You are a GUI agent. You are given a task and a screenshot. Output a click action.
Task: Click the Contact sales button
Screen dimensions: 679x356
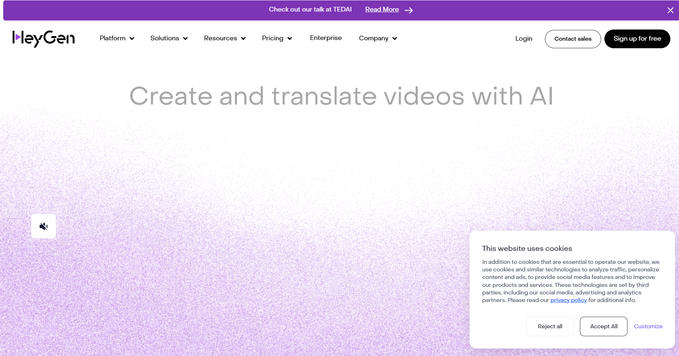(x=573, y=39)
